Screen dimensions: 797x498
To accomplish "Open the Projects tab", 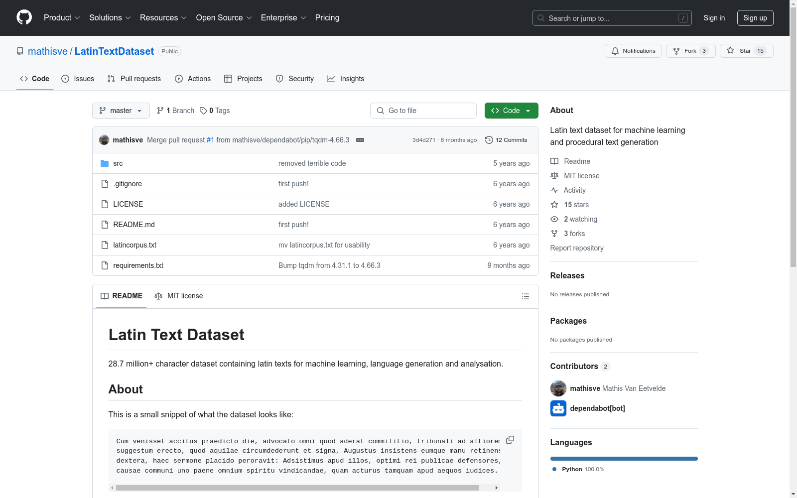I will tap(243, 79).
